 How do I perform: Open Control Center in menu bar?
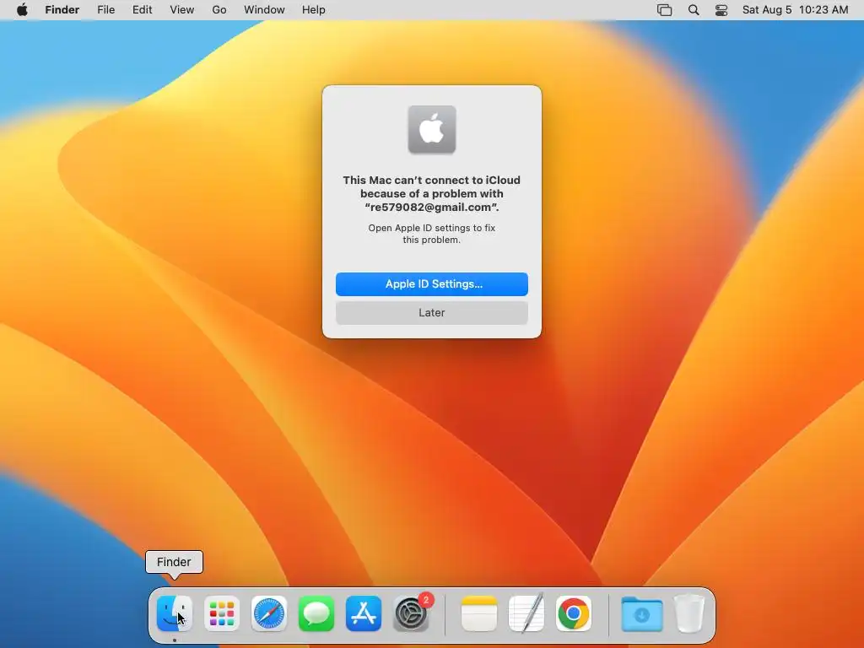click(721, 10)
